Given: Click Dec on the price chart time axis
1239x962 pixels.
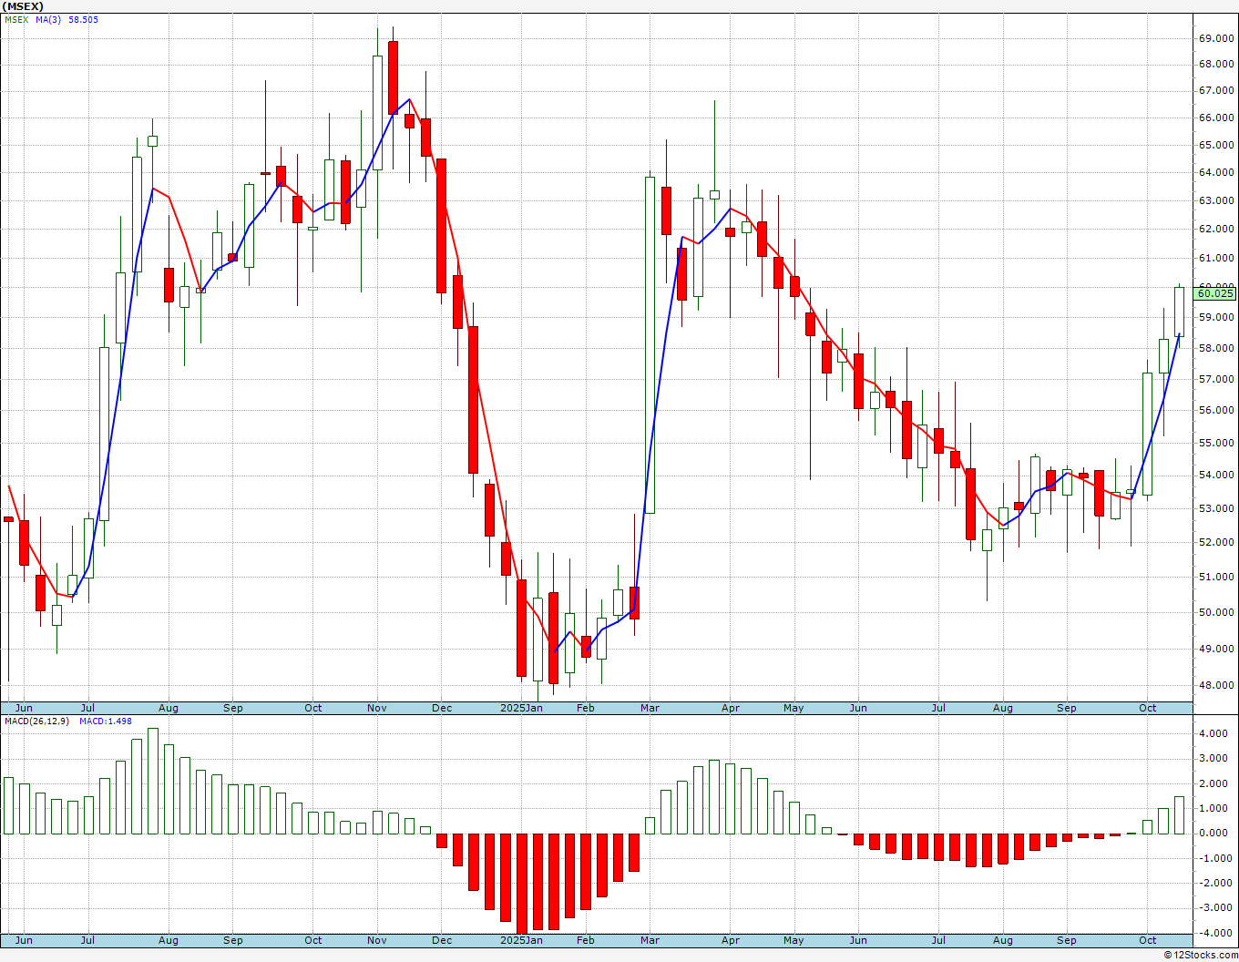Looking at the screenshot, I should (x=442, y=708).
